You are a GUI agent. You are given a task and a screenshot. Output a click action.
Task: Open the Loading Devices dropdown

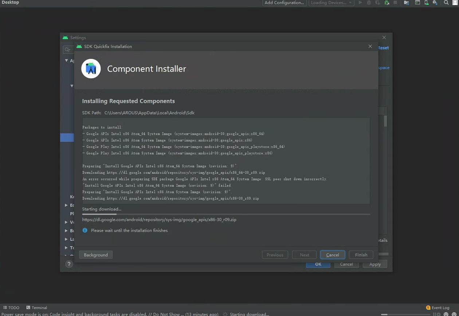coord(331,3)
